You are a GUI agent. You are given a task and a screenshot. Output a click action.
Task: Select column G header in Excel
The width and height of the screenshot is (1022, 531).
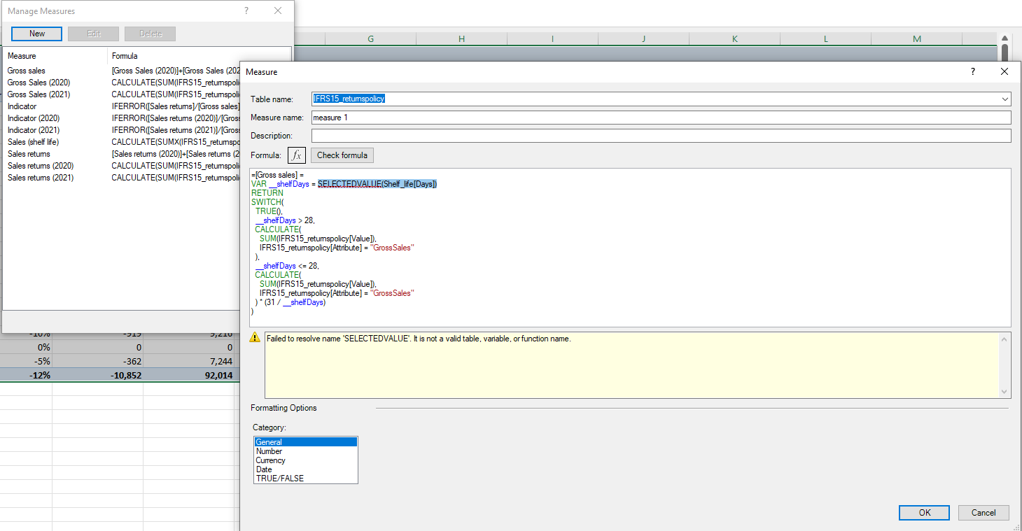[370, 39]
